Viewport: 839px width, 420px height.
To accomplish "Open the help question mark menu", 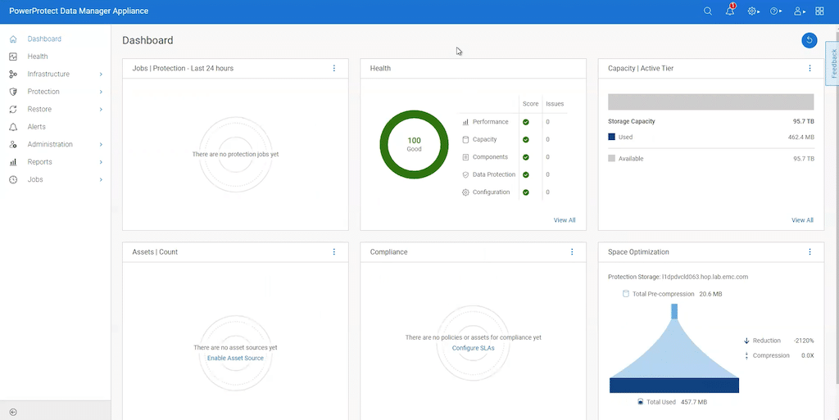I will point(775,11).
